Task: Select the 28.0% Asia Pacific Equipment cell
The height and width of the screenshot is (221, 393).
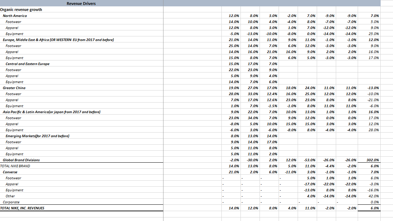Action: coord(369,130)
